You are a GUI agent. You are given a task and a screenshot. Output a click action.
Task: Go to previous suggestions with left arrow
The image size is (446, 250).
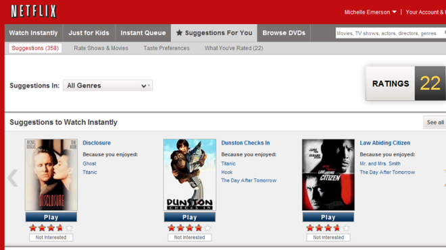point(13,178)
